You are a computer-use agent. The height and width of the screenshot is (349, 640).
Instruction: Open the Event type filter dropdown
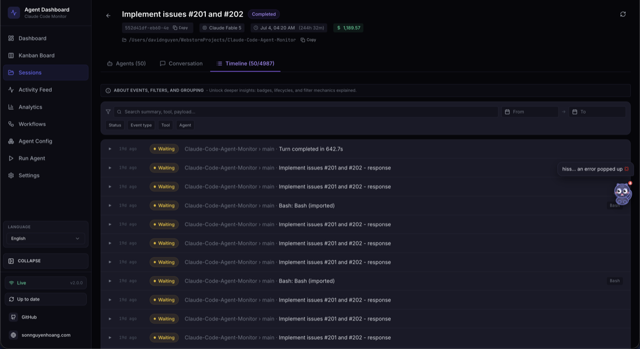point(141,125)
